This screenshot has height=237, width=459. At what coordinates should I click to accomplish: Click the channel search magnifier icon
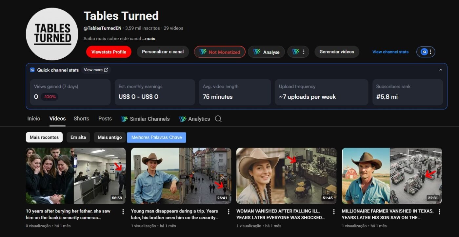(x=218, y=119)
